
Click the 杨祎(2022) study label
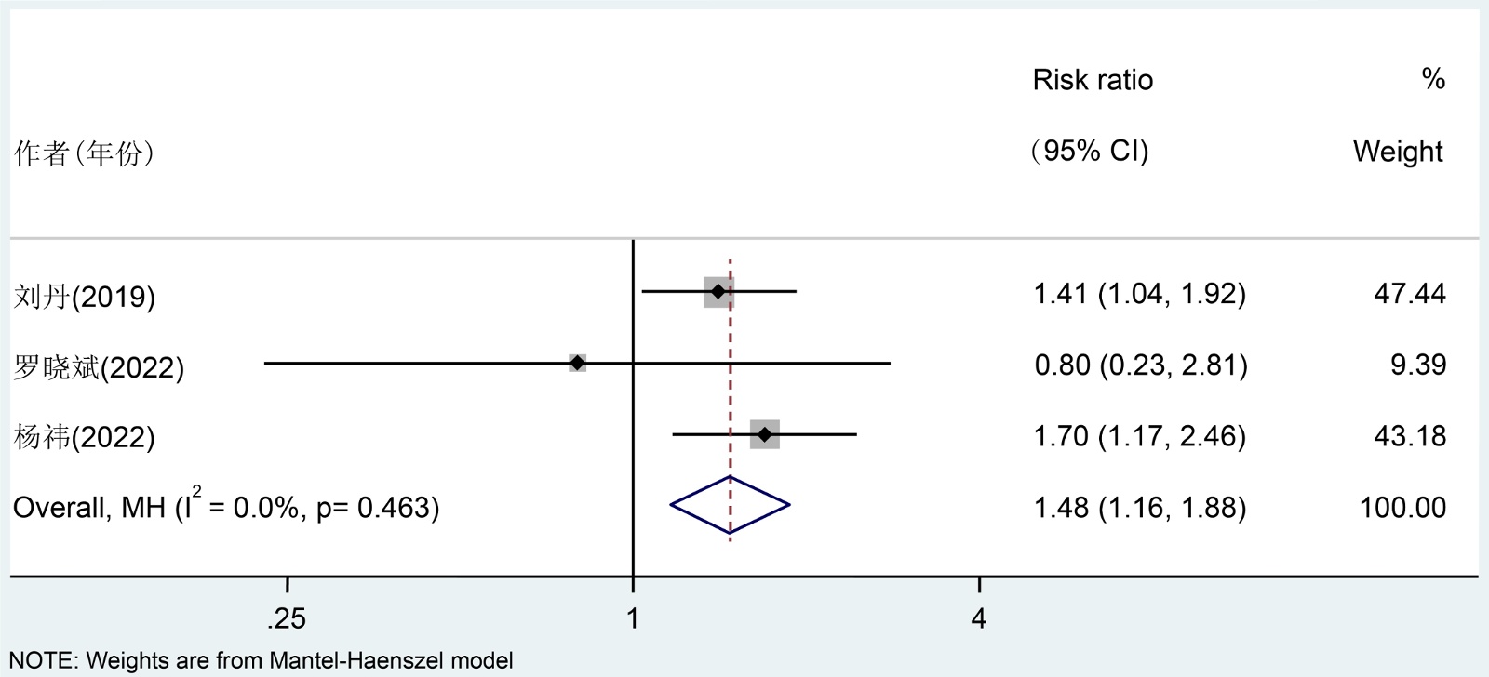[85, 436]
